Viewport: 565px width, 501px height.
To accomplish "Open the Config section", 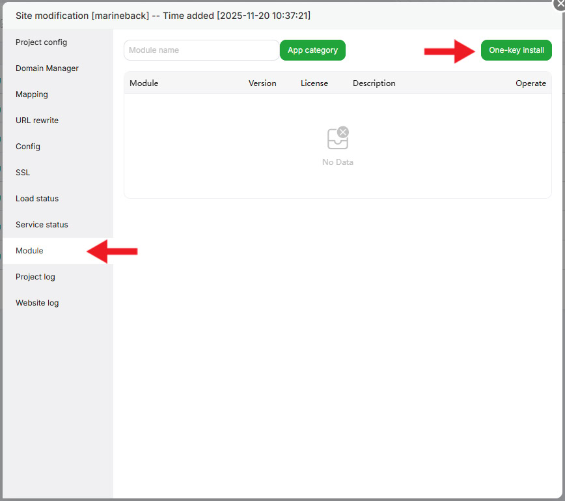I will [x=27, y=146].
